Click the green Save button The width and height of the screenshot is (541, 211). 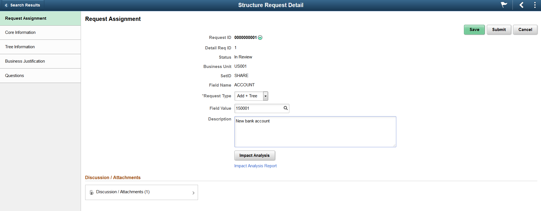pyautogui.click(x=474, y=30)
